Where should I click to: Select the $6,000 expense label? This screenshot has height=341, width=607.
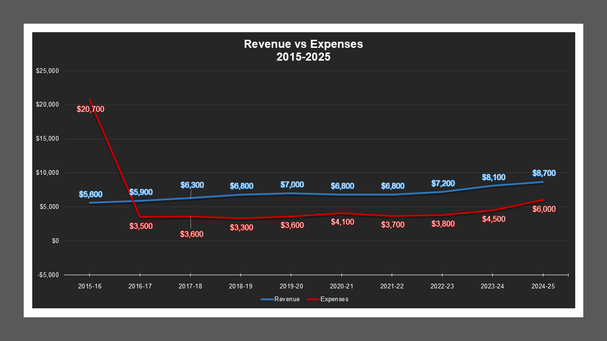[543, 209]
